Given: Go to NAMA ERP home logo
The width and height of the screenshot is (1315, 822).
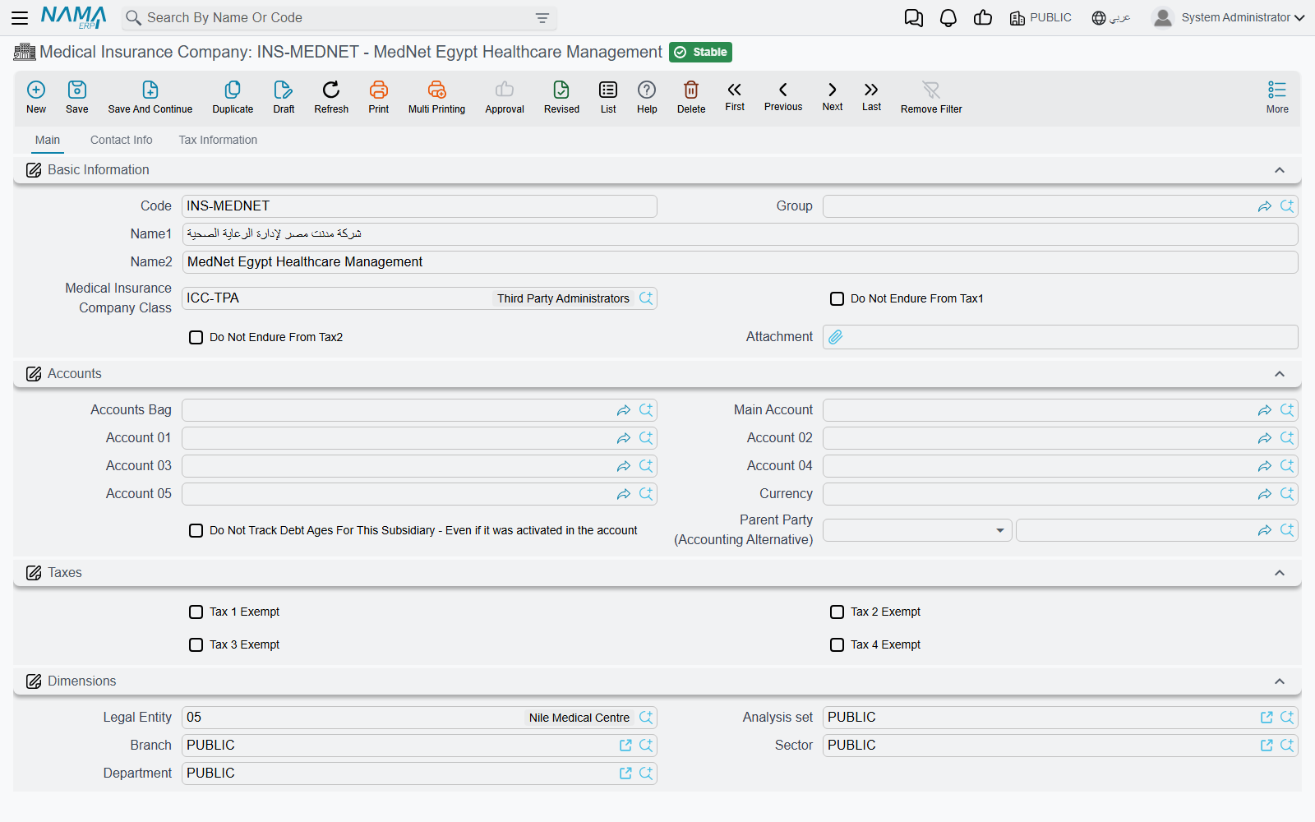Looking at the screenshot, I should coord(74,17).
